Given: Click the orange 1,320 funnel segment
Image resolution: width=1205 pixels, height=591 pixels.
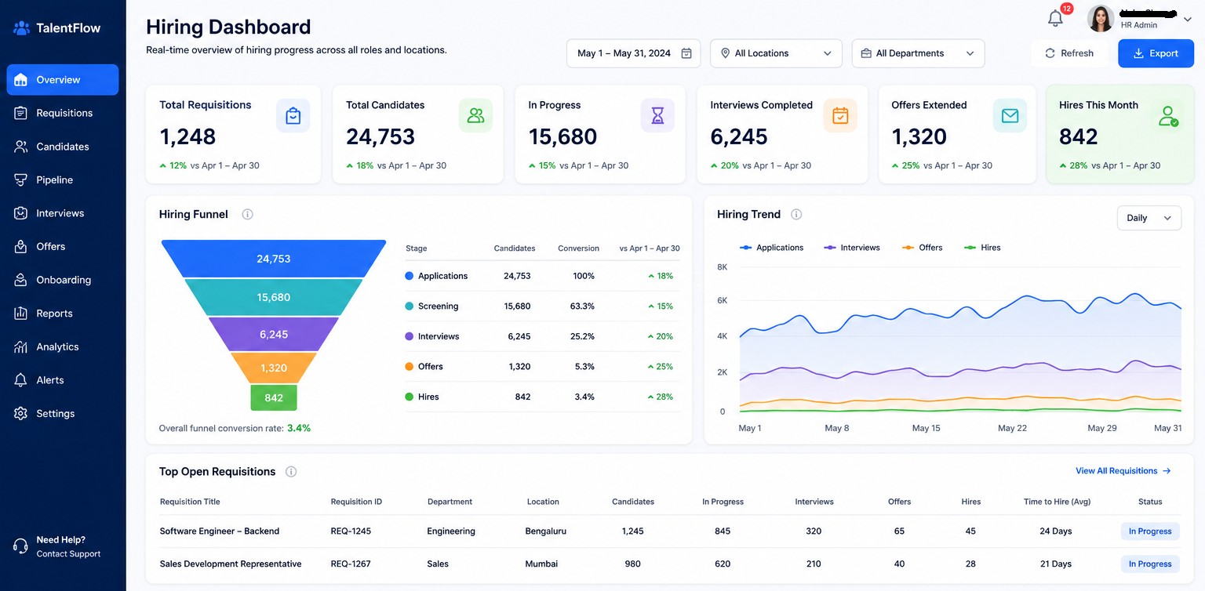Looking at the screenshot, I should pyautogui.click(x=274, y=368).
